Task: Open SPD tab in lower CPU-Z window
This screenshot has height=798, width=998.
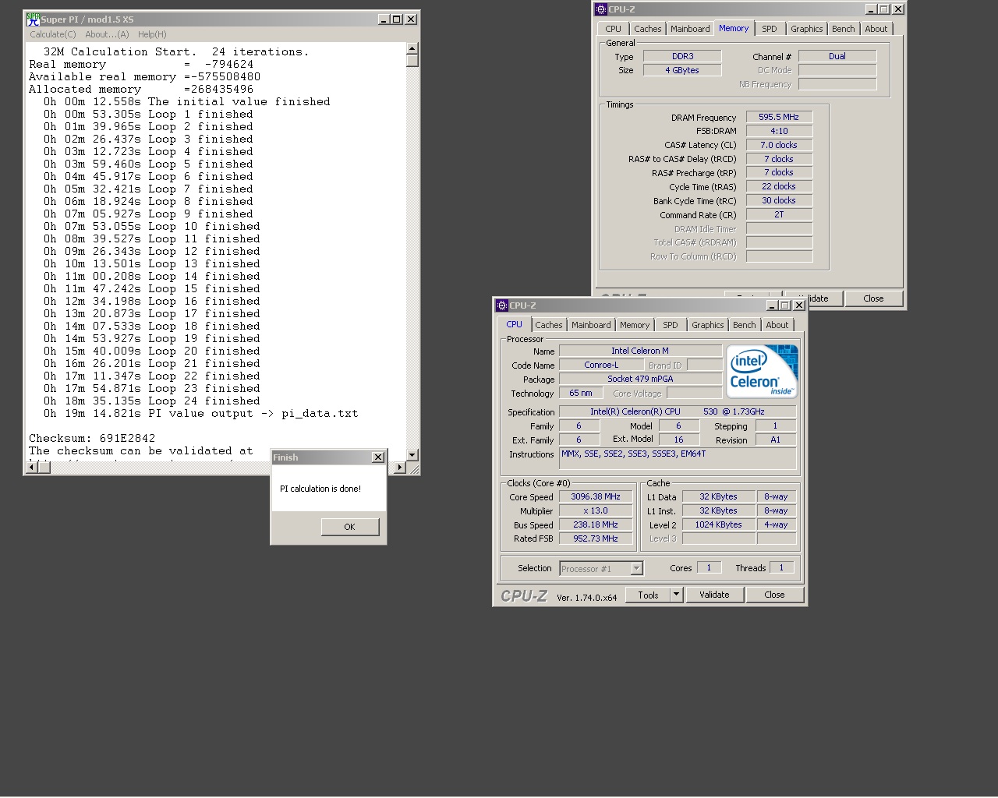Action: point(671,325)
